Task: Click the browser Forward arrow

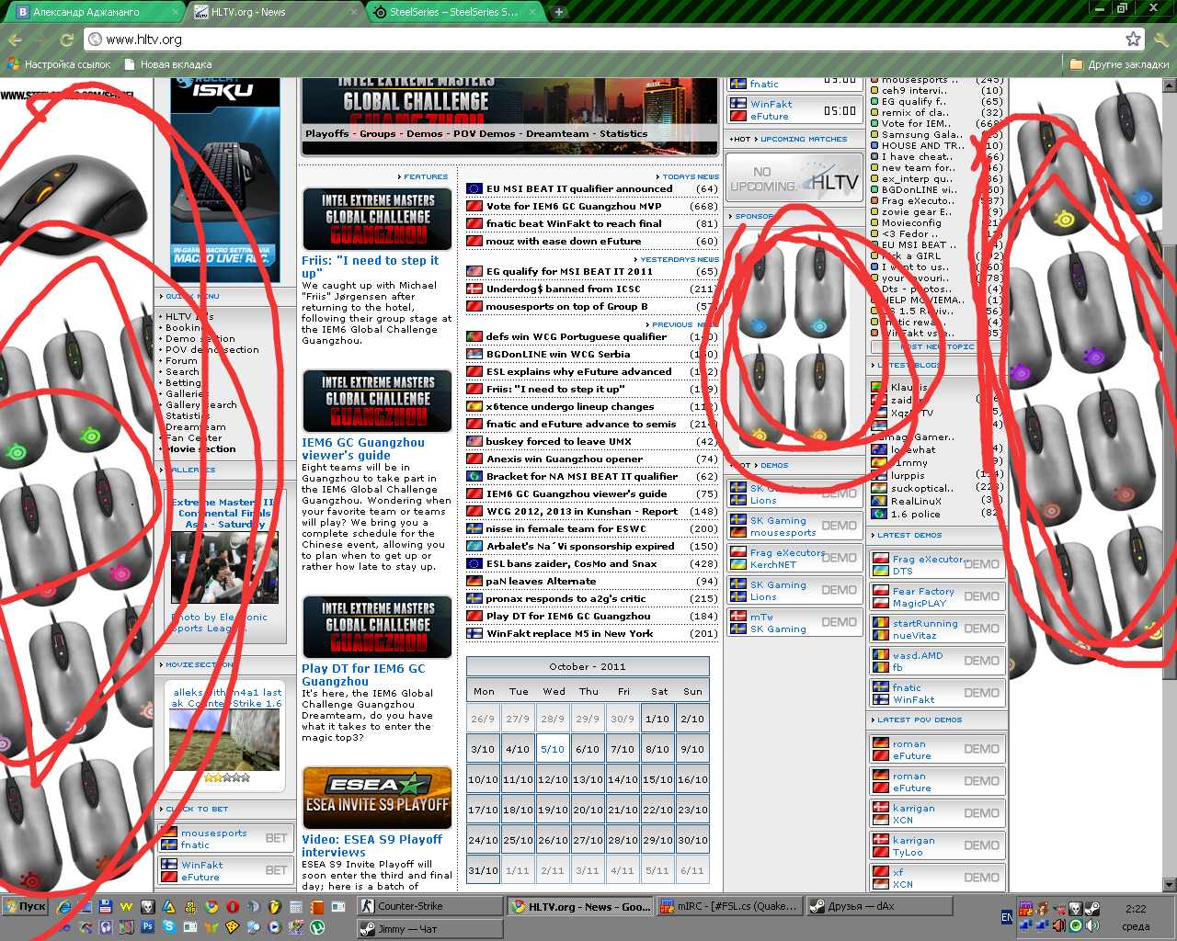Action: [40, 40]
